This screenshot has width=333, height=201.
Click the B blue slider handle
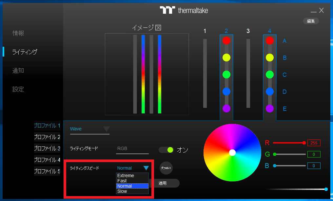pyautogui.click(x=275, y=166)
